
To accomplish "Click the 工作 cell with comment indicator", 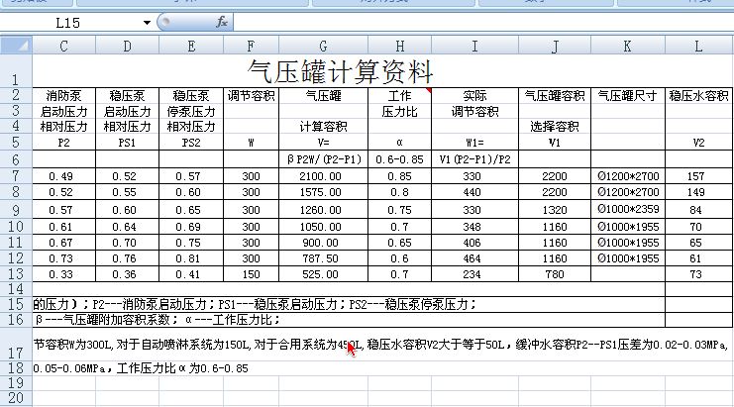I will pos(399,95).
